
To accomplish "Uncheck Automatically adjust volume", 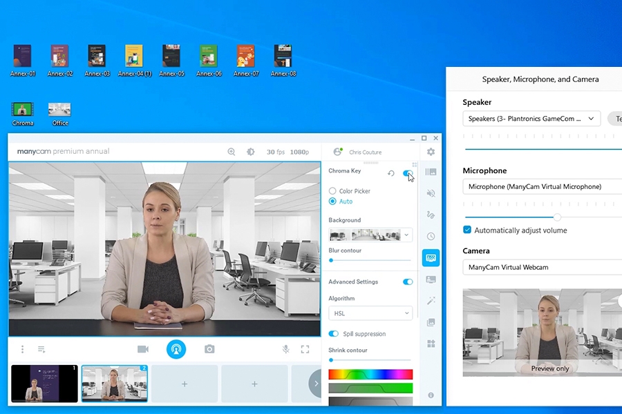I will [467, 230].
